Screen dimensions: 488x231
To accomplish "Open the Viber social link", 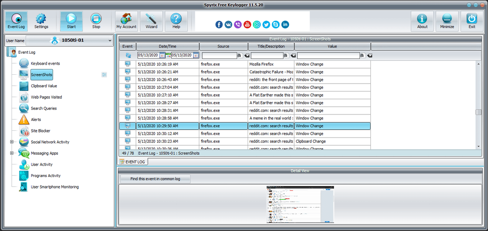I will 238,24.
